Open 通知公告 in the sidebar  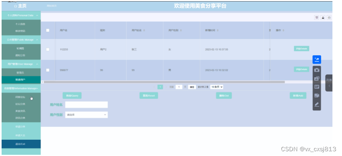(20, 55)
